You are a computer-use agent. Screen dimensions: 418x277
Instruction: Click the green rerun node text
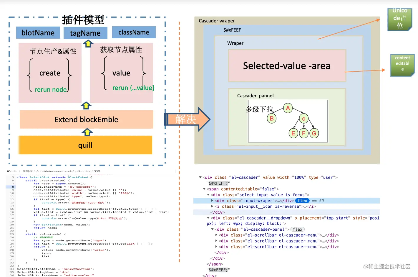click(51, 90)
